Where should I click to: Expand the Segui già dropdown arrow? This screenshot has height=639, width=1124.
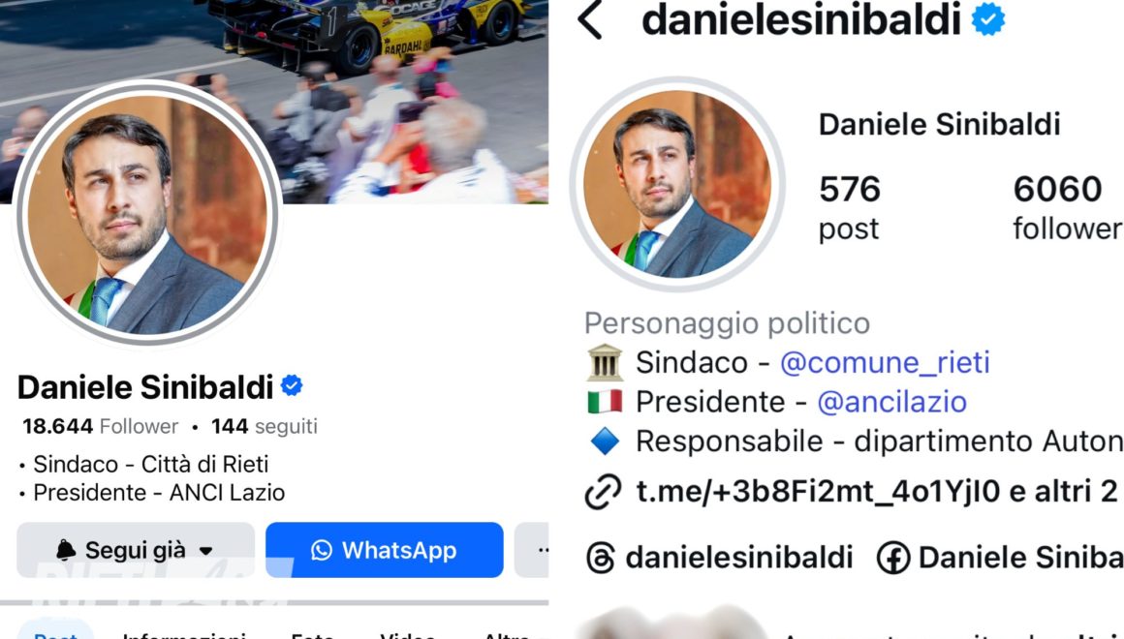205,551
